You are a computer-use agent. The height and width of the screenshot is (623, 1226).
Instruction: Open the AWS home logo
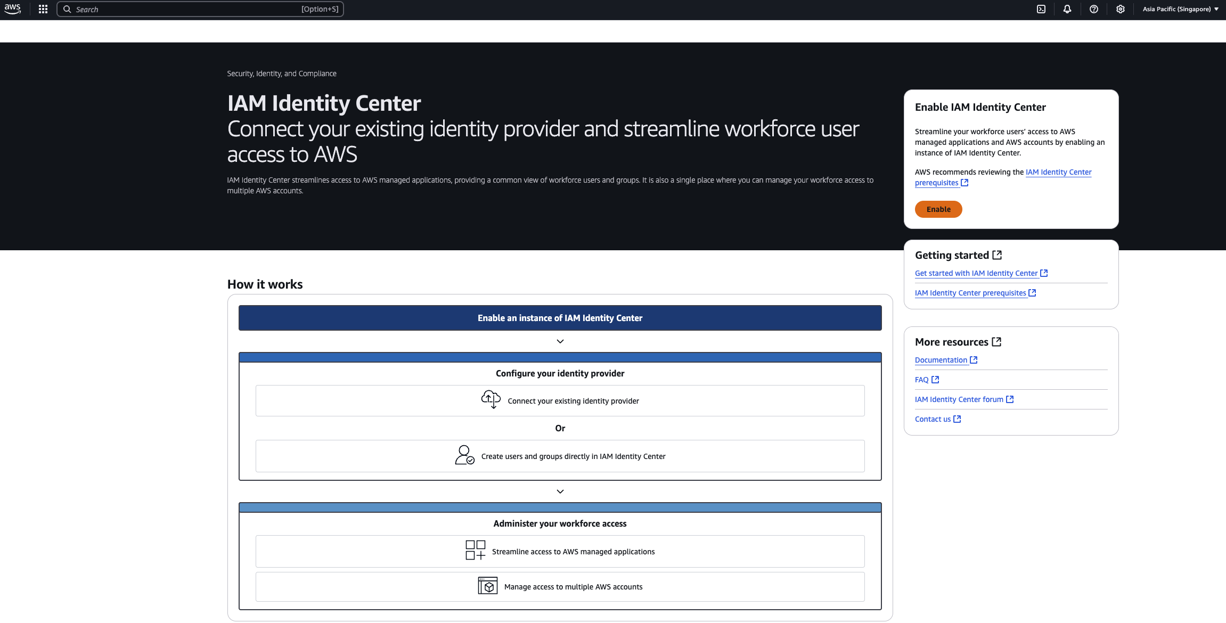pos(13,9)
